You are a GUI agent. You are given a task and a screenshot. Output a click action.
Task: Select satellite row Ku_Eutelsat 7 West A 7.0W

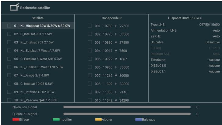coord(38,50)
